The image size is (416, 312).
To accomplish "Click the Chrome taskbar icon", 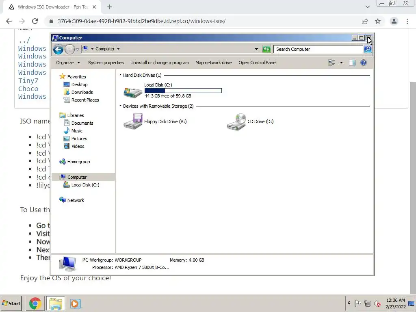I will [35, 303].
